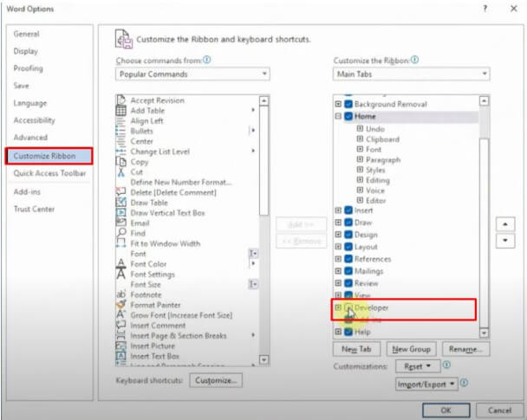Screen dimensions: 527x420
Task: Click the Change List Level icon
Action: tap(120, 152)
